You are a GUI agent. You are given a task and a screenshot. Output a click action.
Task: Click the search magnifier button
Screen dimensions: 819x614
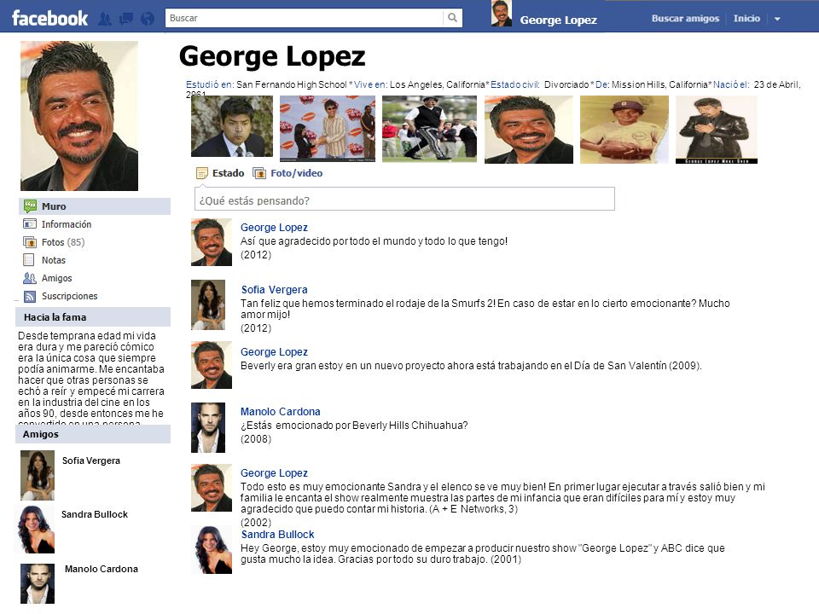(452, 18)
